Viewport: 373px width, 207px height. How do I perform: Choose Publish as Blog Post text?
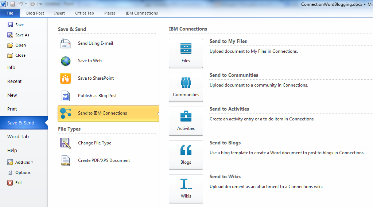(x=97, y=96)
